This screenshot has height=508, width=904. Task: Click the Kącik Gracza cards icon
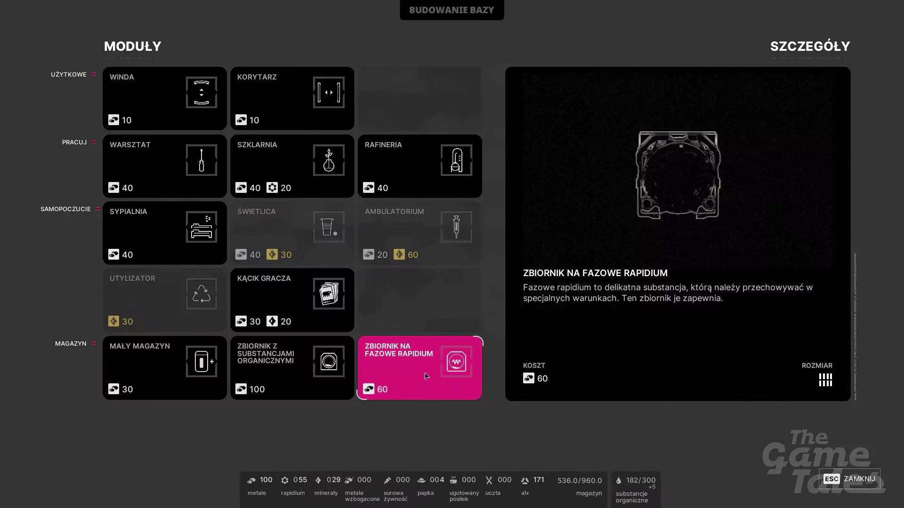coord(329,294)
